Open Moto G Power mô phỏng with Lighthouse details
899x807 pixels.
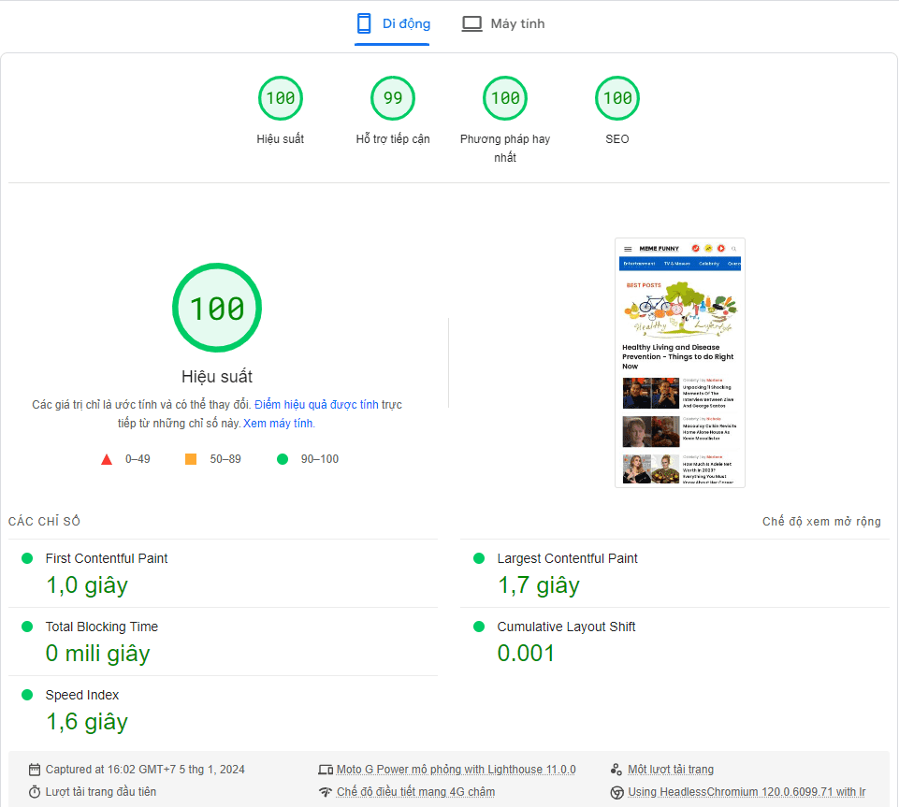(457, 770)
